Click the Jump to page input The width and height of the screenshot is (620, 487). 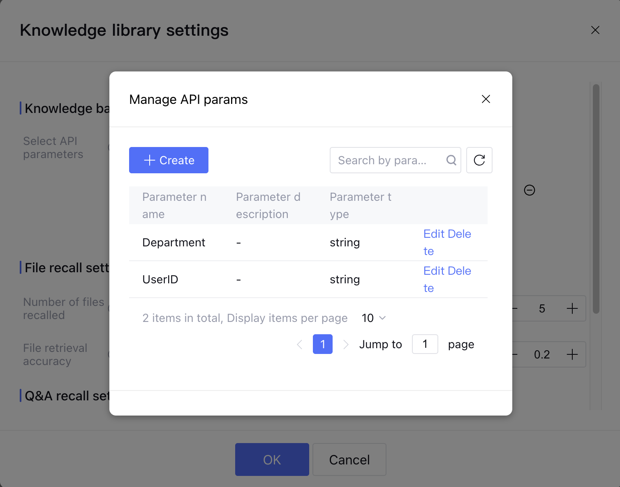425,344
